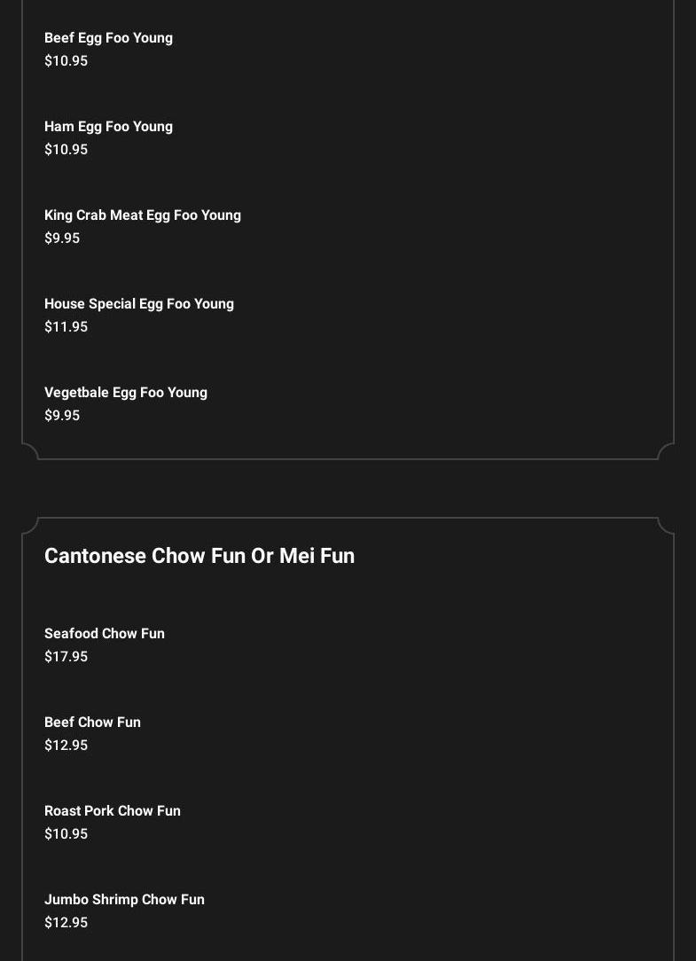Click the Cantonese Chow Fun Or Mei Fun heading
Image resolution: width=696 pixels, height=961 pixels.
coord(199,556)
